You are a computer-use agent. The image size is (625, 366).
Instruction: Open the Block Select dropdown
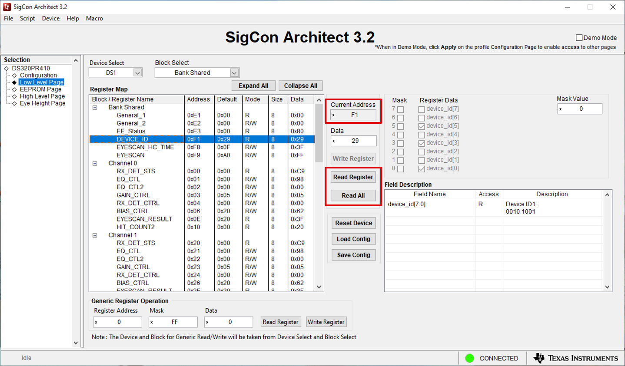tap(234, 73)
